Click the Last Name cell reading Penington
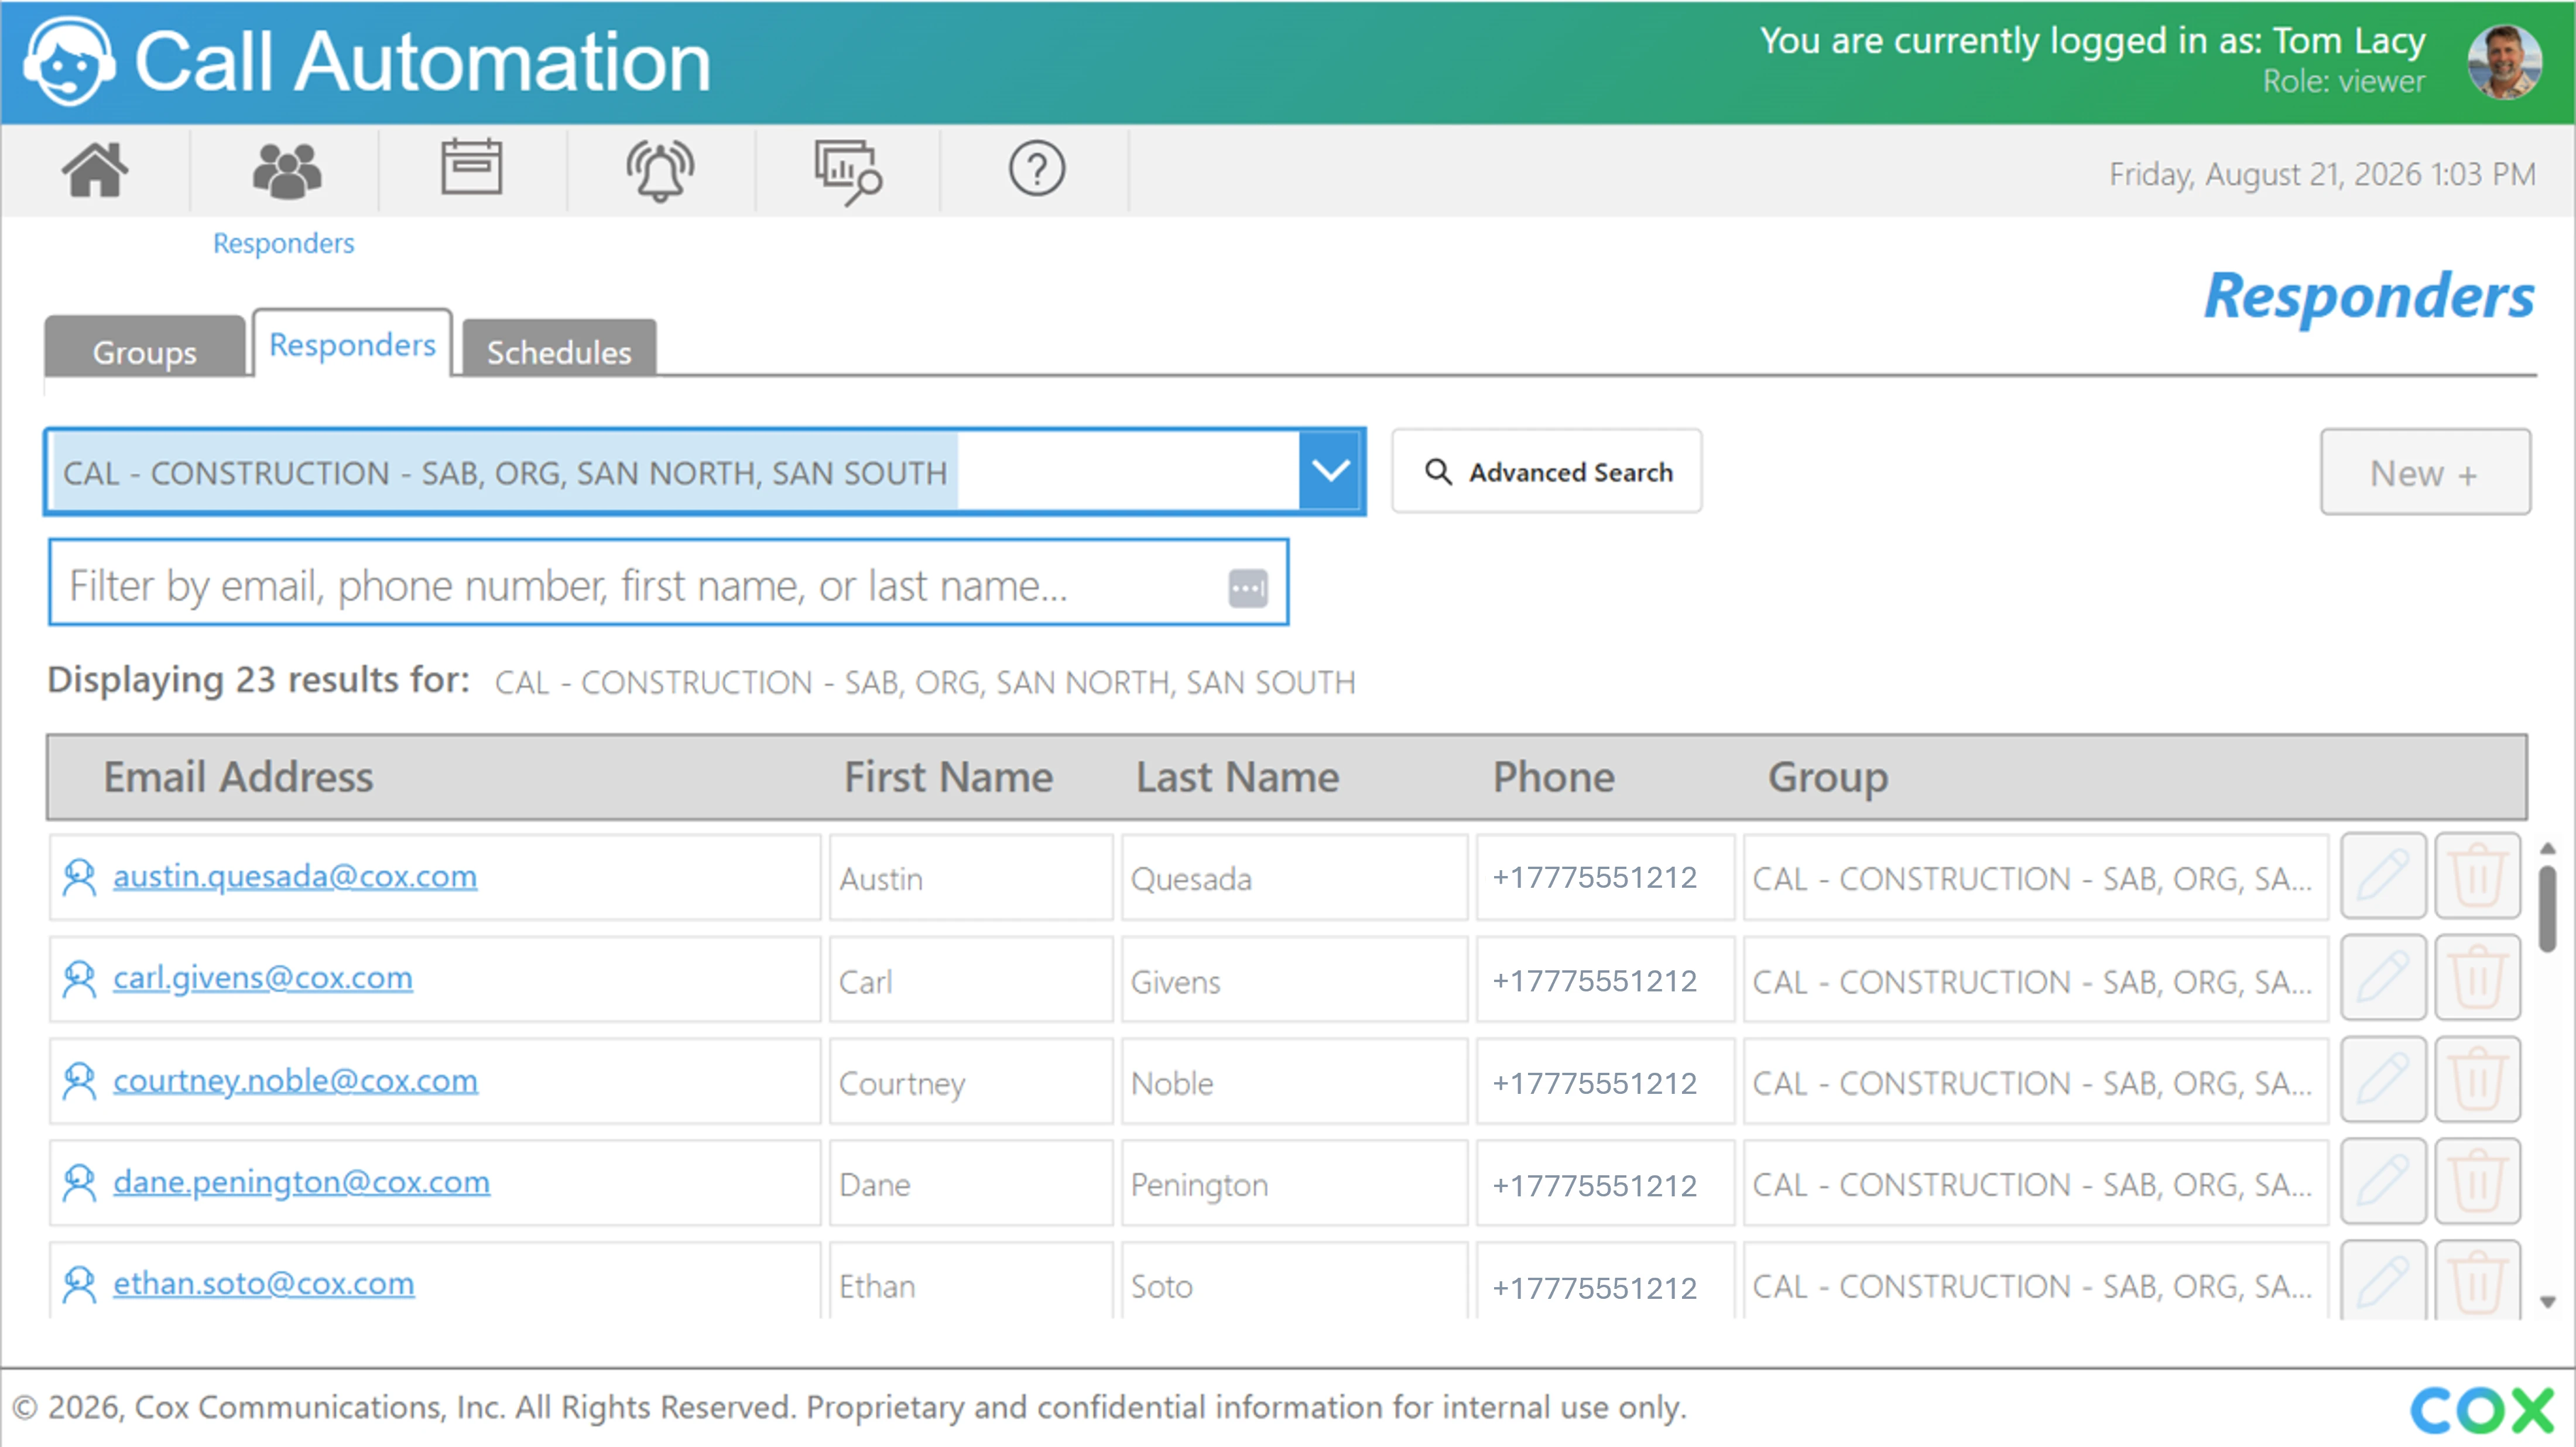The height and width of the screenshot is (1447, 2576). point(1294,1184)
